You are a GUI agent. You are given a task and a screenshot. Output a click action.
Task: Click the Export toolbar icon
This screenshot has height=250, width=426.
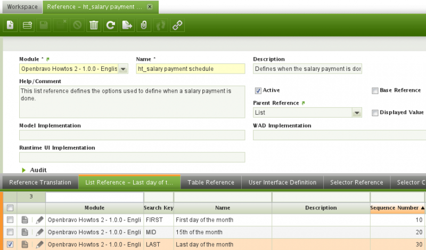(x=127, y=25)
